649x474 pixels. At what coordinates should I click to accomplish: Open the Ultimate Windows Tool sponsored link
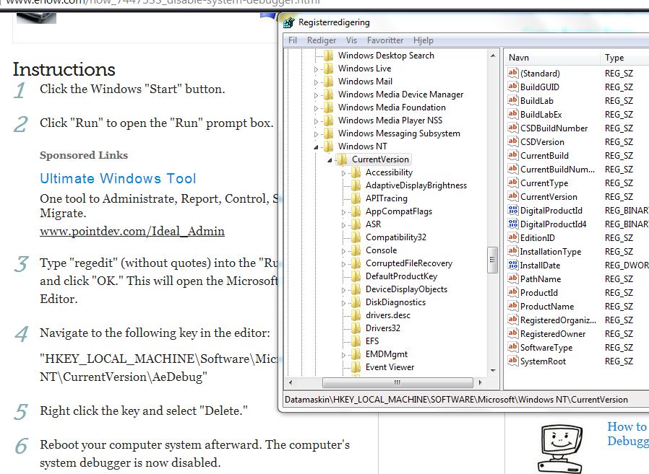pos(118,178)
